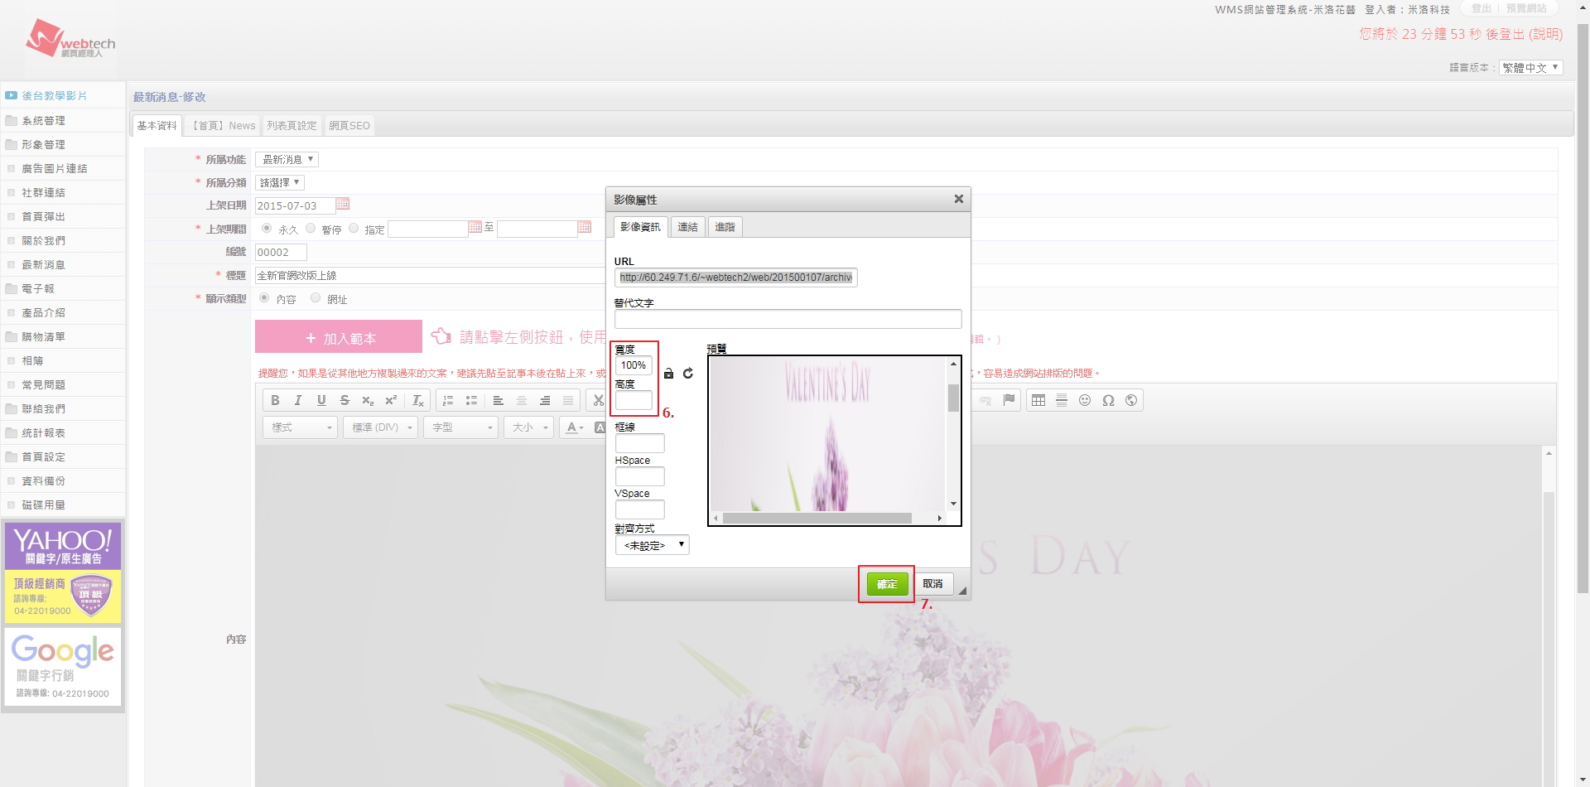The height and width of the screenshot is (787, 1590).
Task: Open the 對齊方式 alignment dropdown
Action: 653,545
